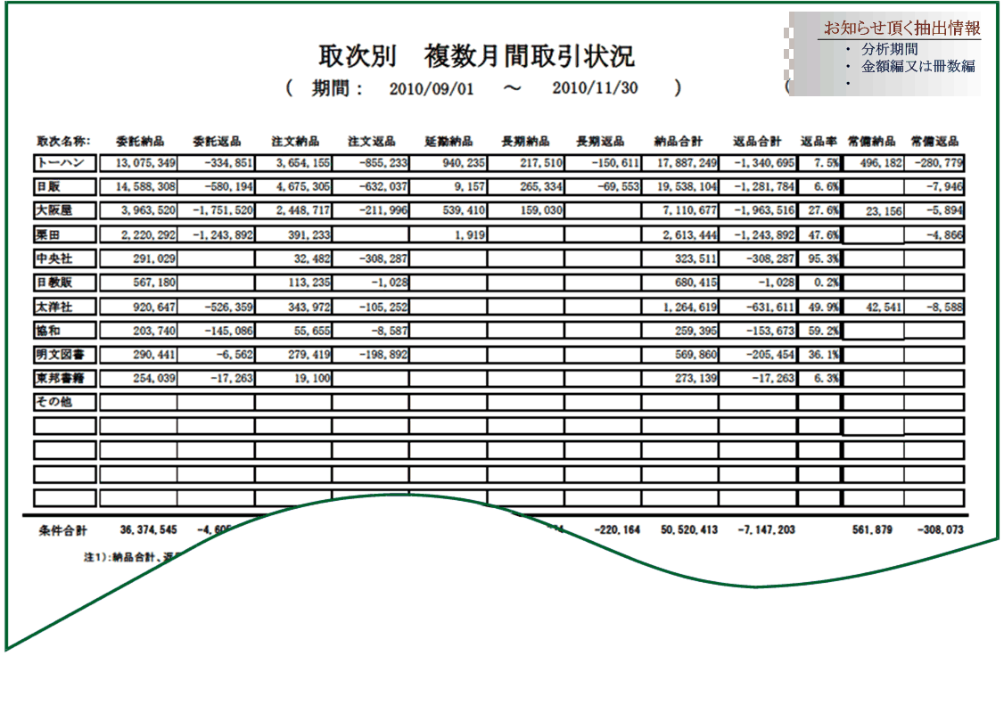Click the 常備納品 column header
Viewport: 1004px width, 705px height.
[871, 141]
